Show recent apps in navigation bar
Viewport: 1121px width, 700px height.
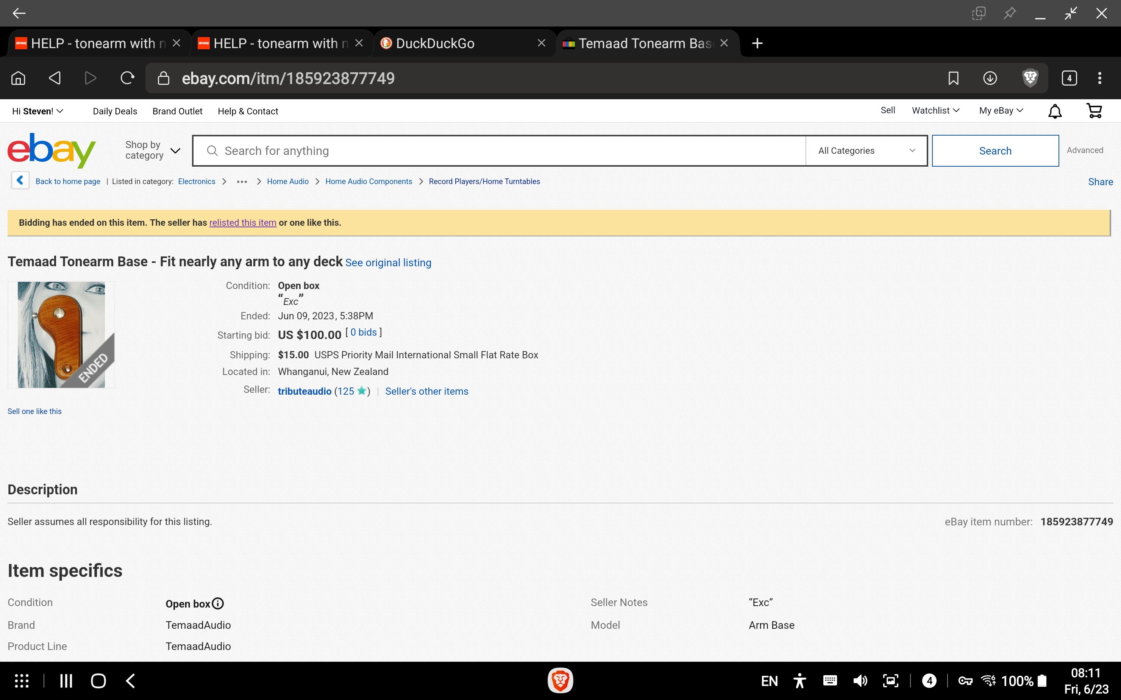[x=66, y=681]
